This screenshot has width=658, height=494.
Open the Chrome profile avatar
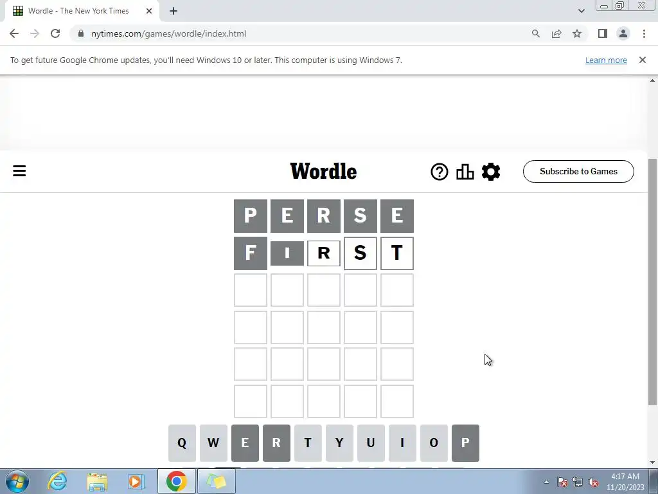click(x=623, y=33)
